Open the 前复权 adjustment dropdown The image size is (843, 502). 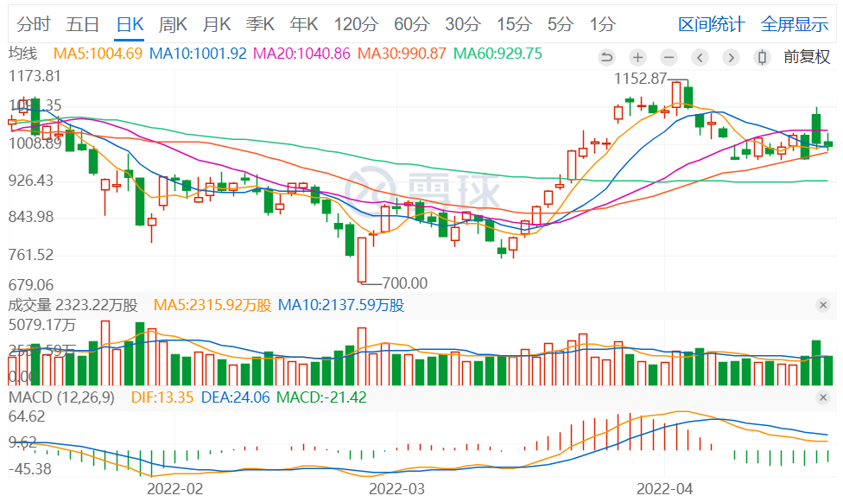[x=804, y=58]
